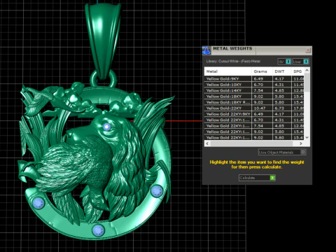Select the Yellow Gold:9KY row
The image size is (336, 252).
tap(254, 78)
